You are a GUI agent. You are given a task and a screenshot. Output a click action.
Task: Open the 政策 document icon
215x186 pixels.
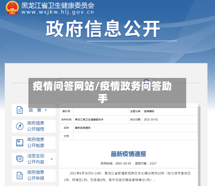(x=20, y=110)
